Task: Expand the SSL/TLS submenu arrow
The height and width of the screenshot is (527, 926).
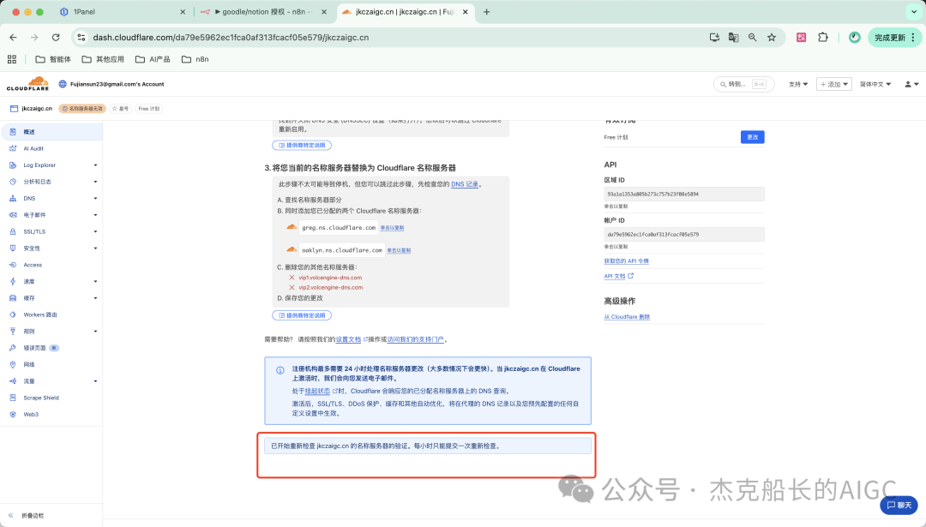Action: (95, 231)
